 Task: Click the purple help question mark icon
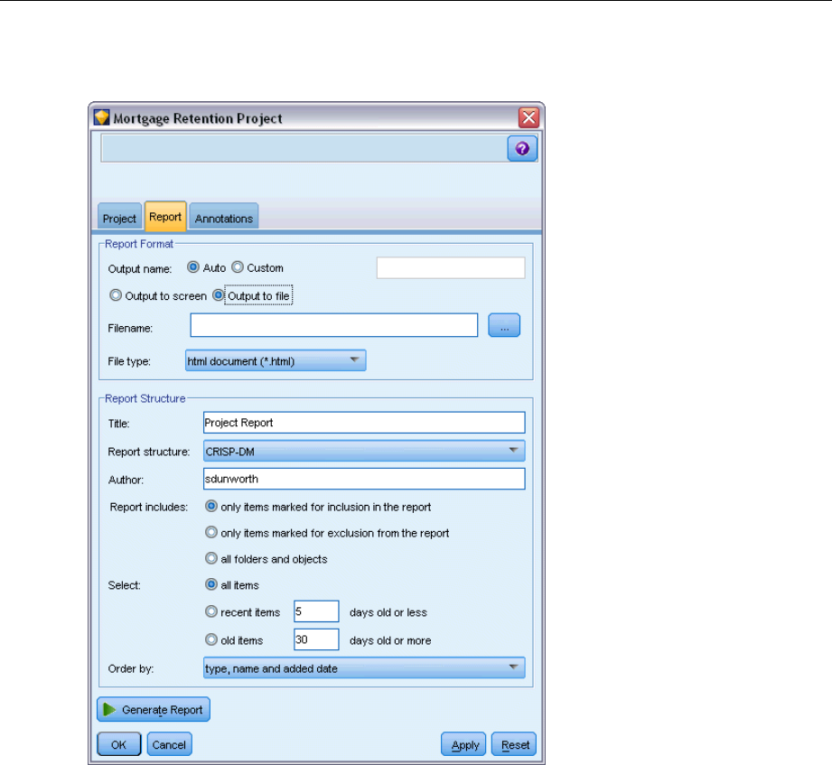[522, 148]
